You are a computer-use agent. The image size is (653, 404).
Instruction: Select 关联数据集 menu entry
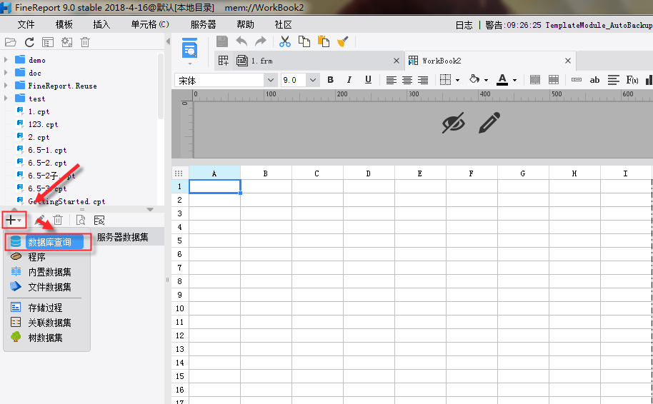pos(47,323)
